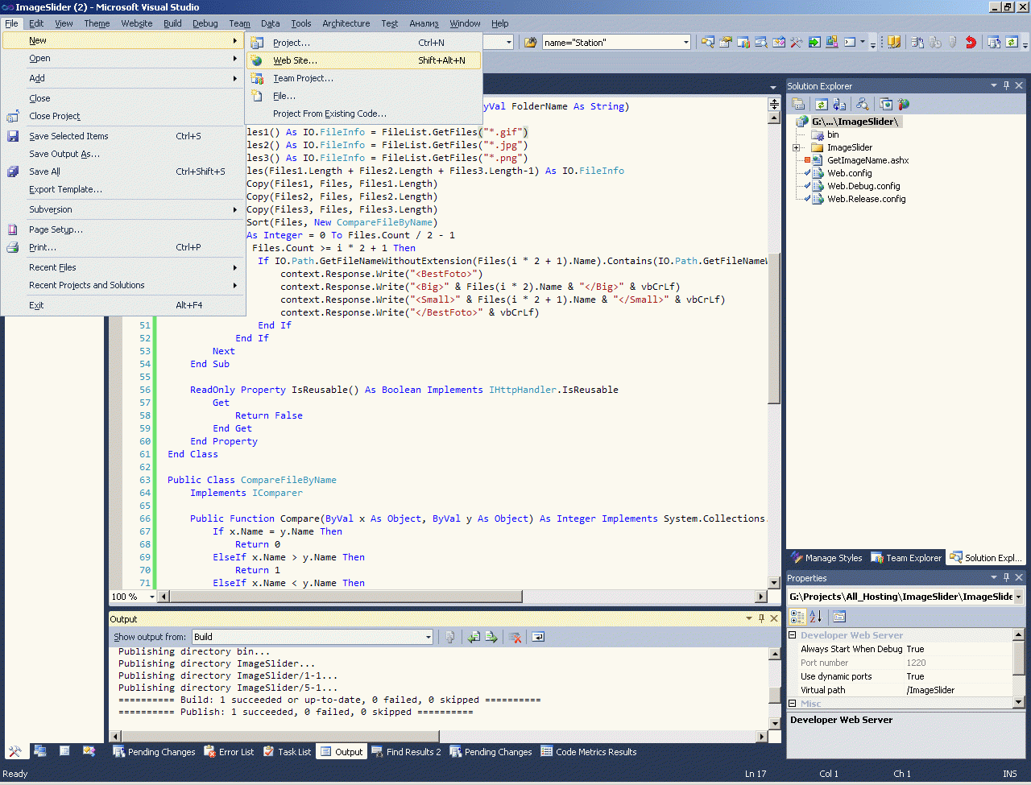Choose Web Site... from the New submenu

[x=295, y=60]
